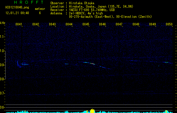177x113 pixels.
Task: Click the Location line Hirakata, Osaka
Action: click(x=92, y=6)
